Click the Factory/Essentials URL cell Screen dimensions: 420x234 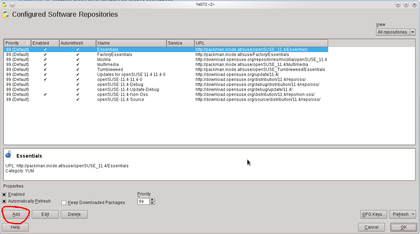tap(242, 55)
